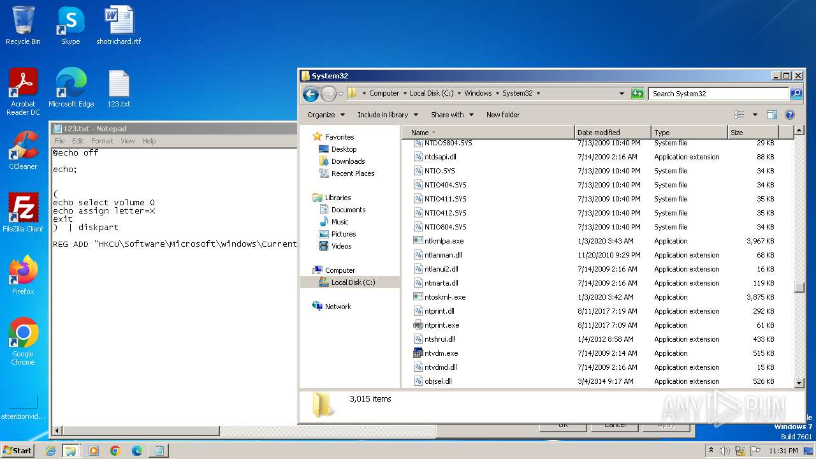Expand the view options dropdown arrow

(x=755, y=115)
